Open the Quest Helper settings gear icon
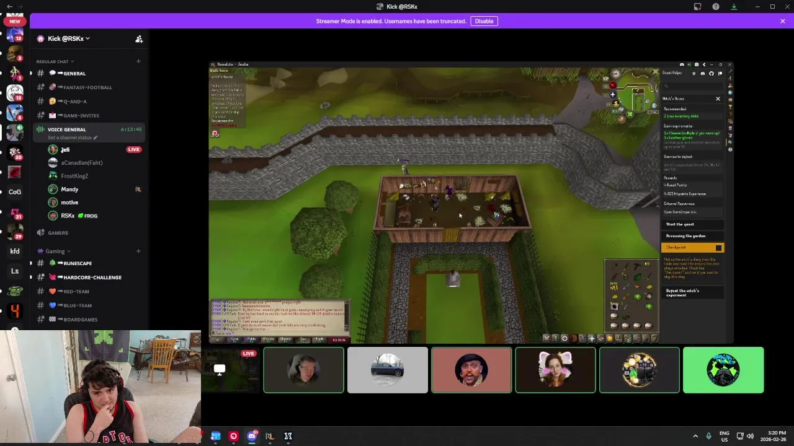The image size is (794, 446). pos(694,73)
